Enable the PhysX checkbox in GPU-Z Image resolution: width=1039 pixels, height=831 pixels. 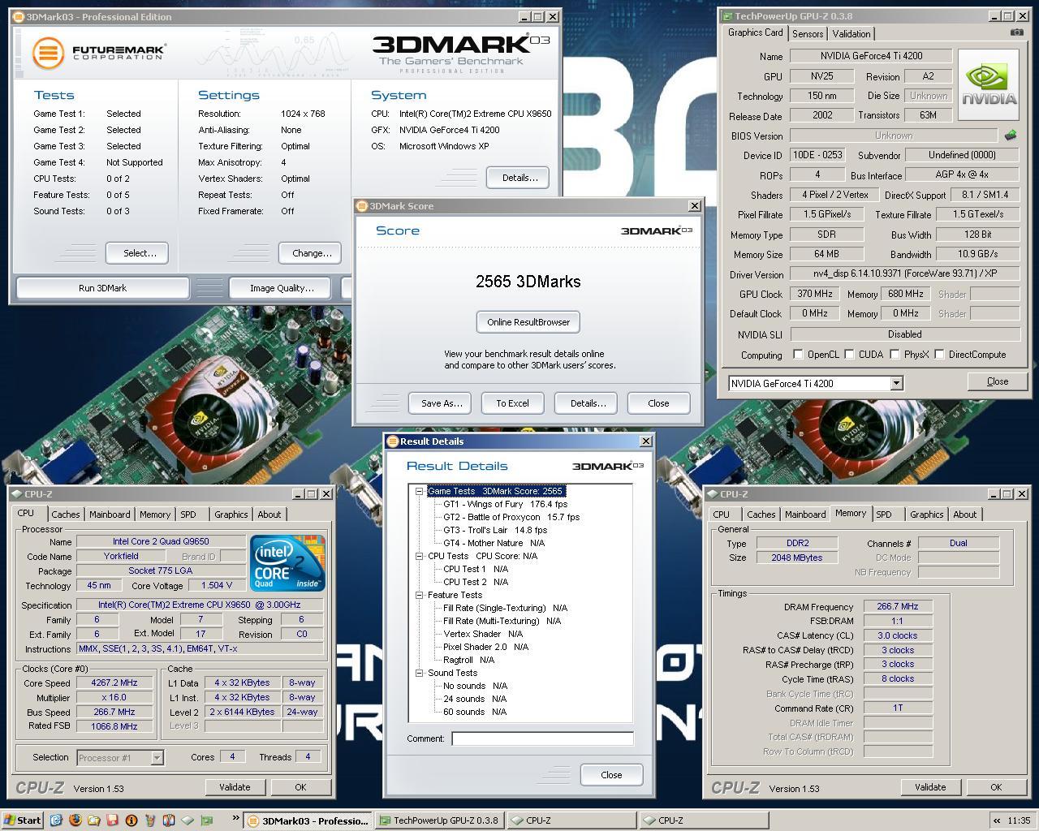(x=895, y=354)
